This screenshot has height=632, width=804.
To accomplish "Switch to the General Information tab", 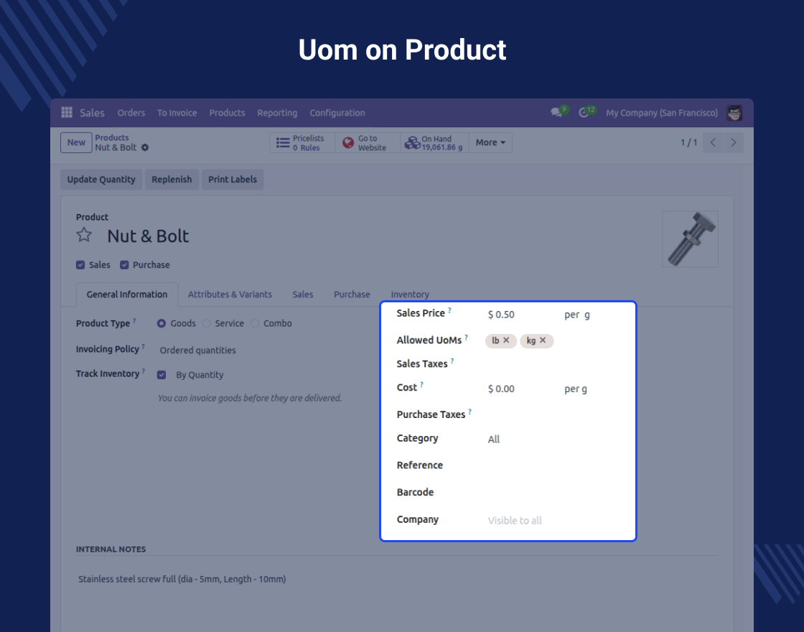I will click(x=126, y=294).
